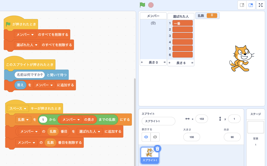Add item with plus in メンバー list

[142, 62]
